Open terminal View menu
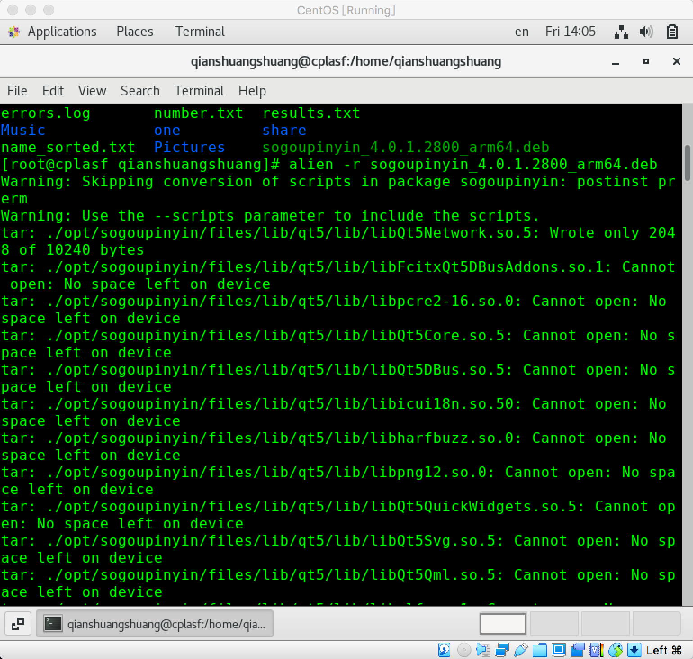The image size is (693, 659). (x=92, y=91)
